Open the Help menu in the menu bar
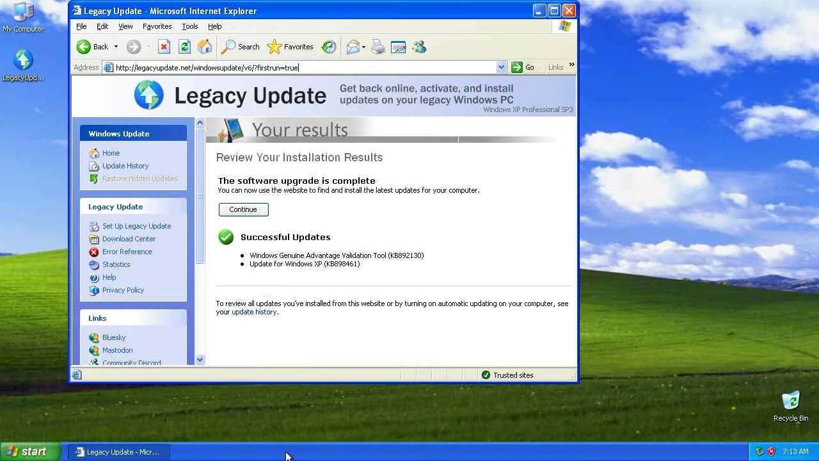Viewport: 819px width, 461px height. [x=215, y=26]
